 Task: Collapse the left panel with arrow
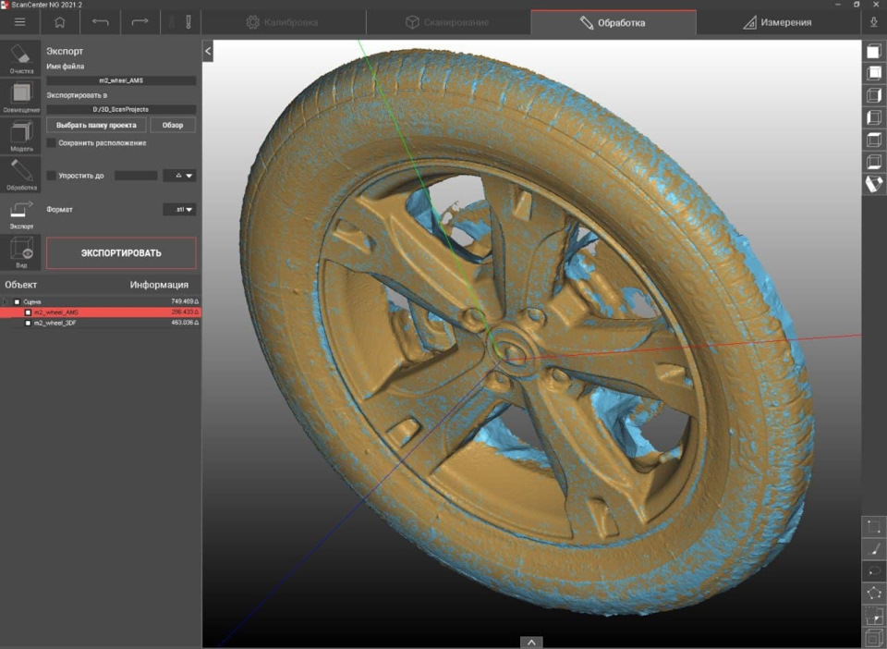pos(208,51)
